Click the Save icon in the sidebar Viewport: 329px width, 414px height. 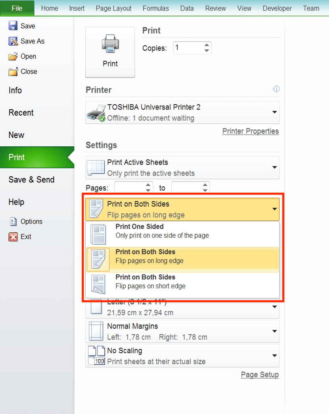[12, 25]
